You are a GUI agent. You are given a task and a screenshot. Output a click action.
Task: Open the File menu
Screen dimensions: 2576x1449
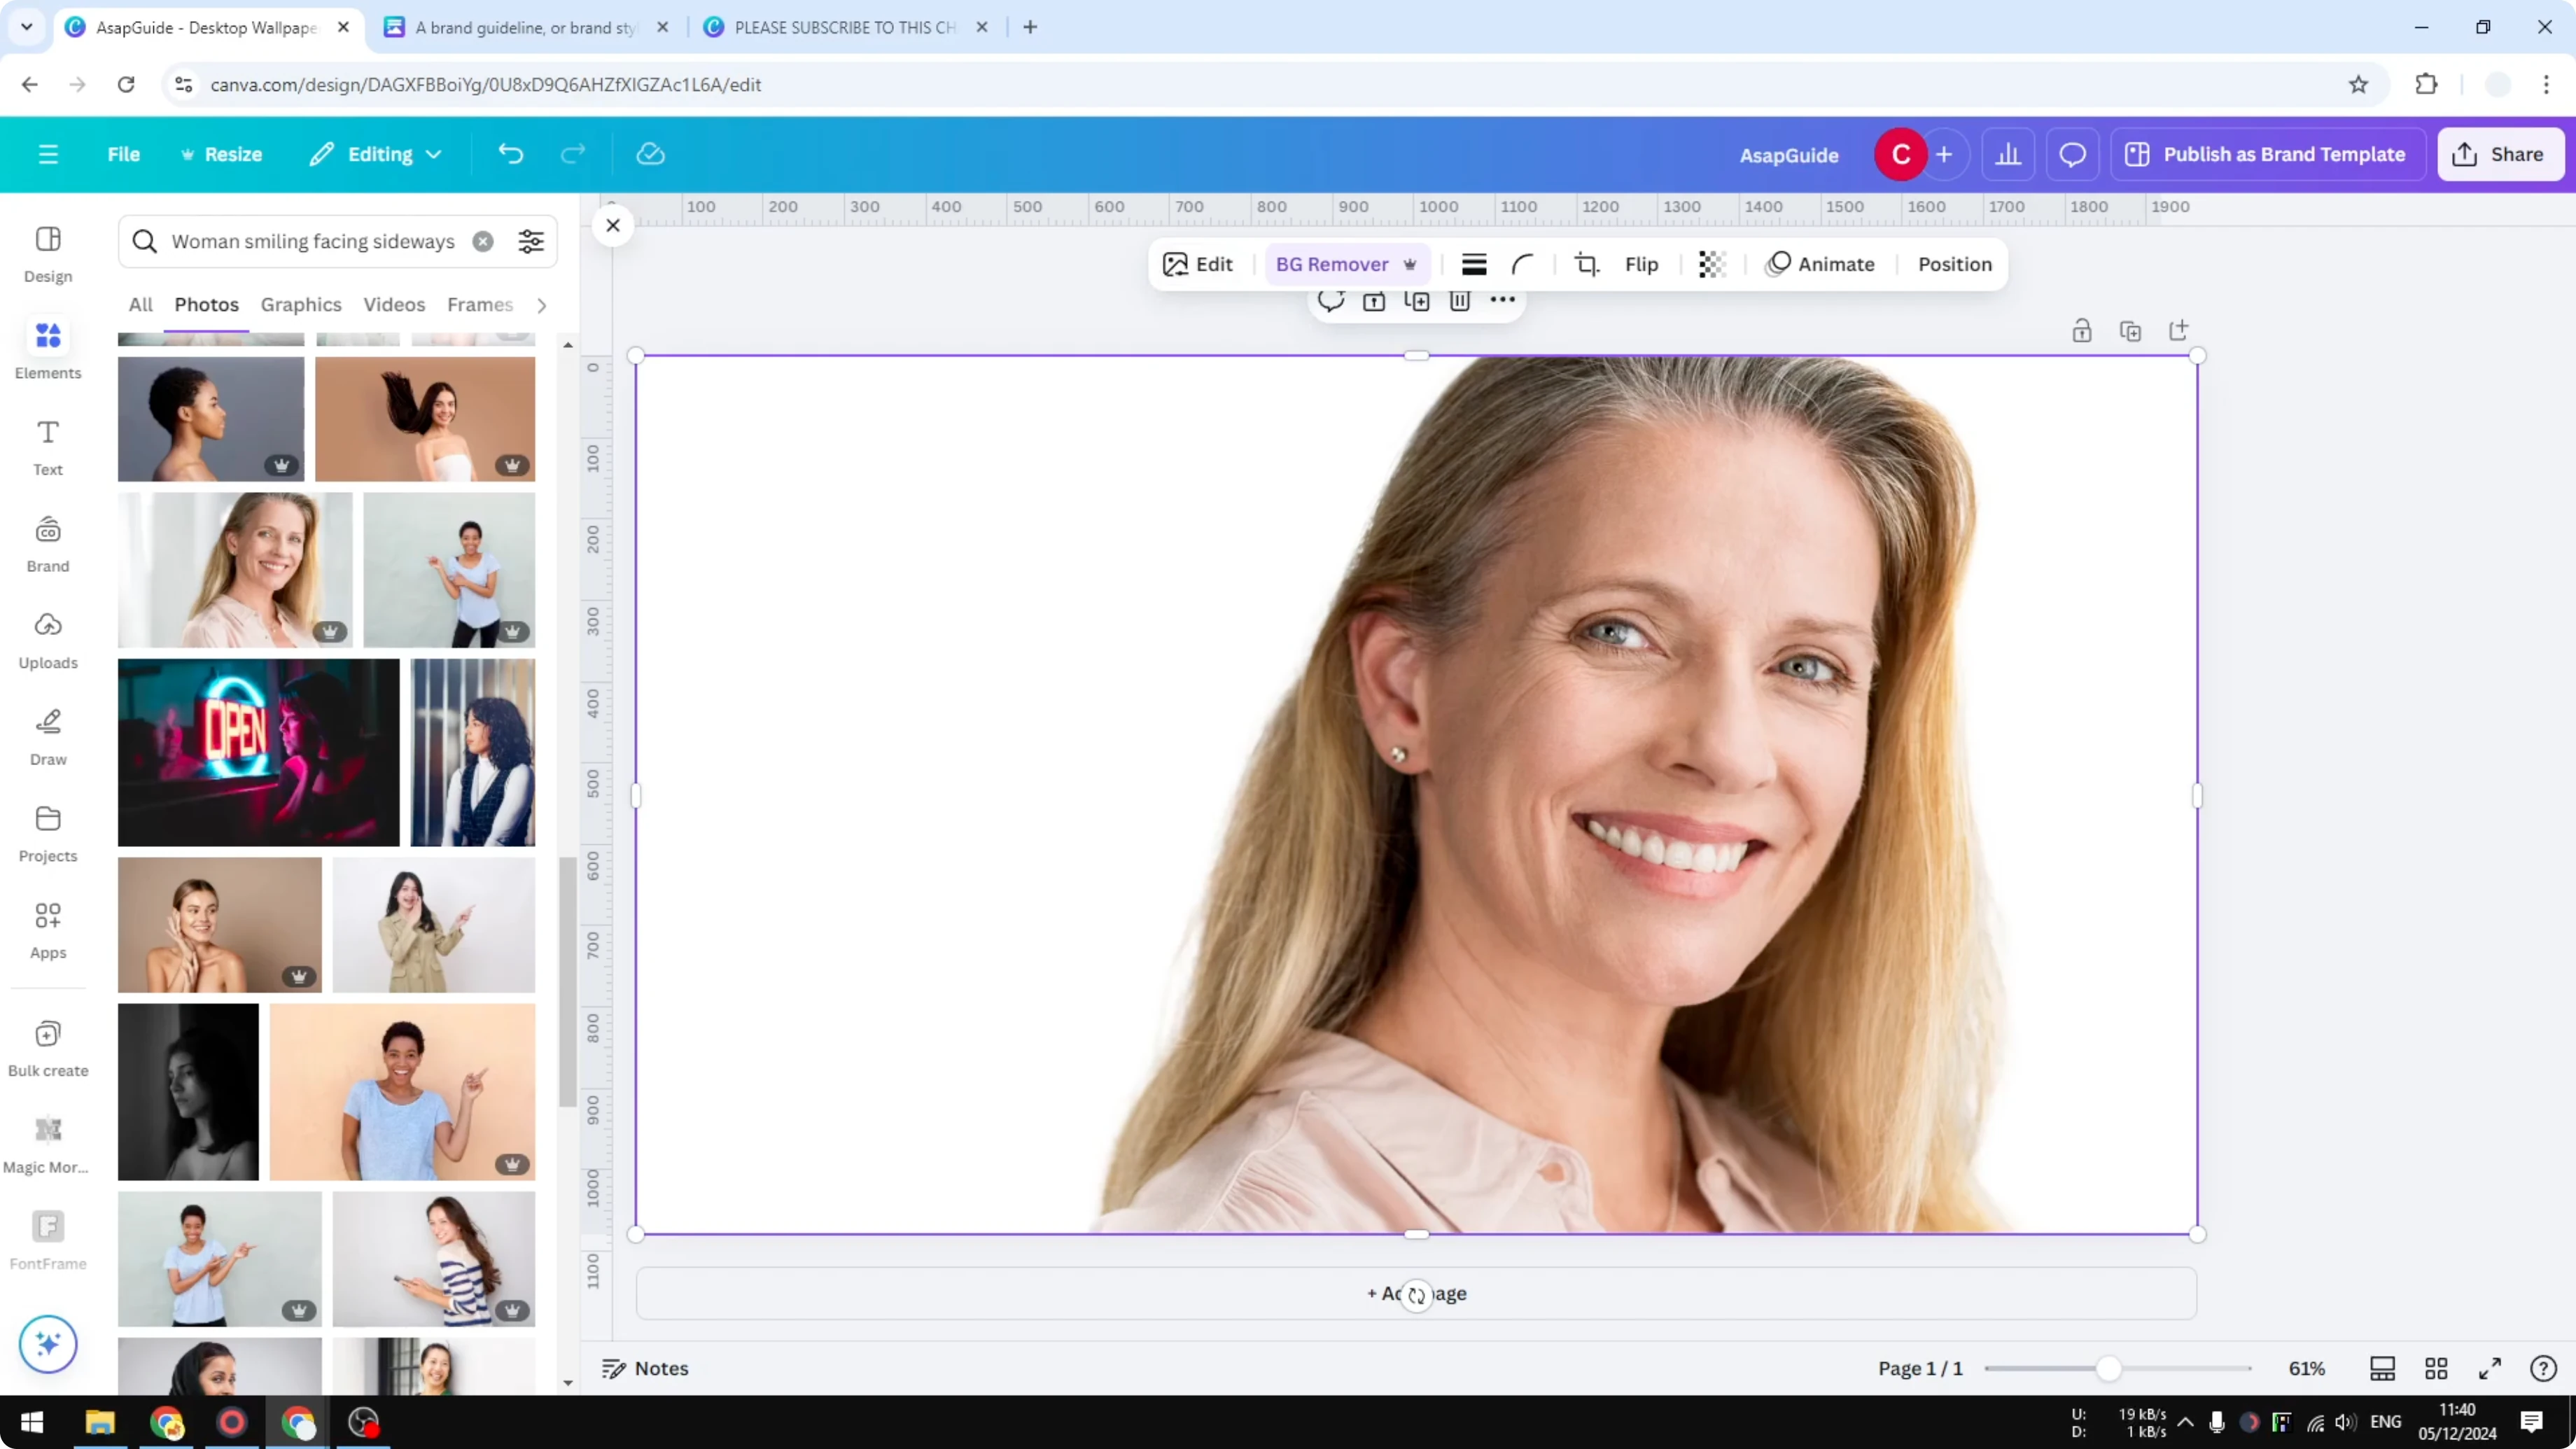pyautogui.click(x=124, y=154)
